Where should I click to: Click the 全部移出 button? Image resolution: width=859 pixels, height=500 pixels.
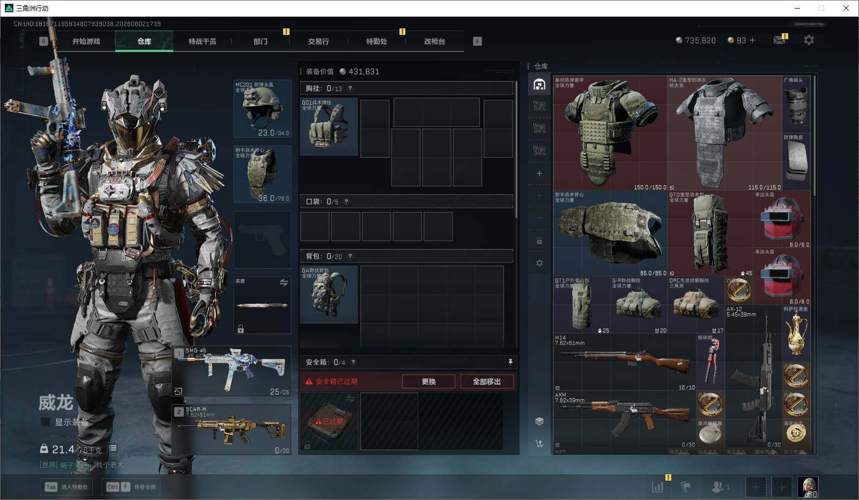click(487, 381)
